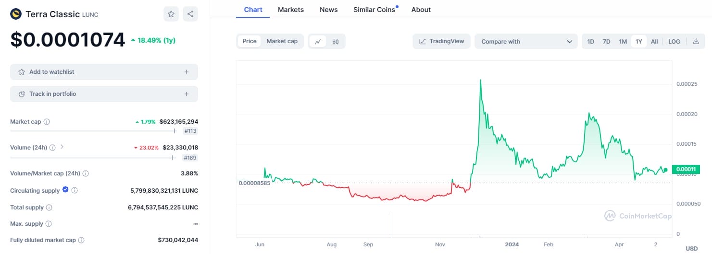This screenshot has width=712, height=254.
Task: Click the star favorite icon
Action: 171,14
